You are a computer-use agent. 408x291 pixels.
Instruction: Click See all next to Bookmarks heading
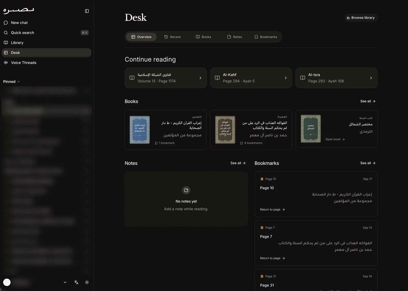click(x=368, y=163)
